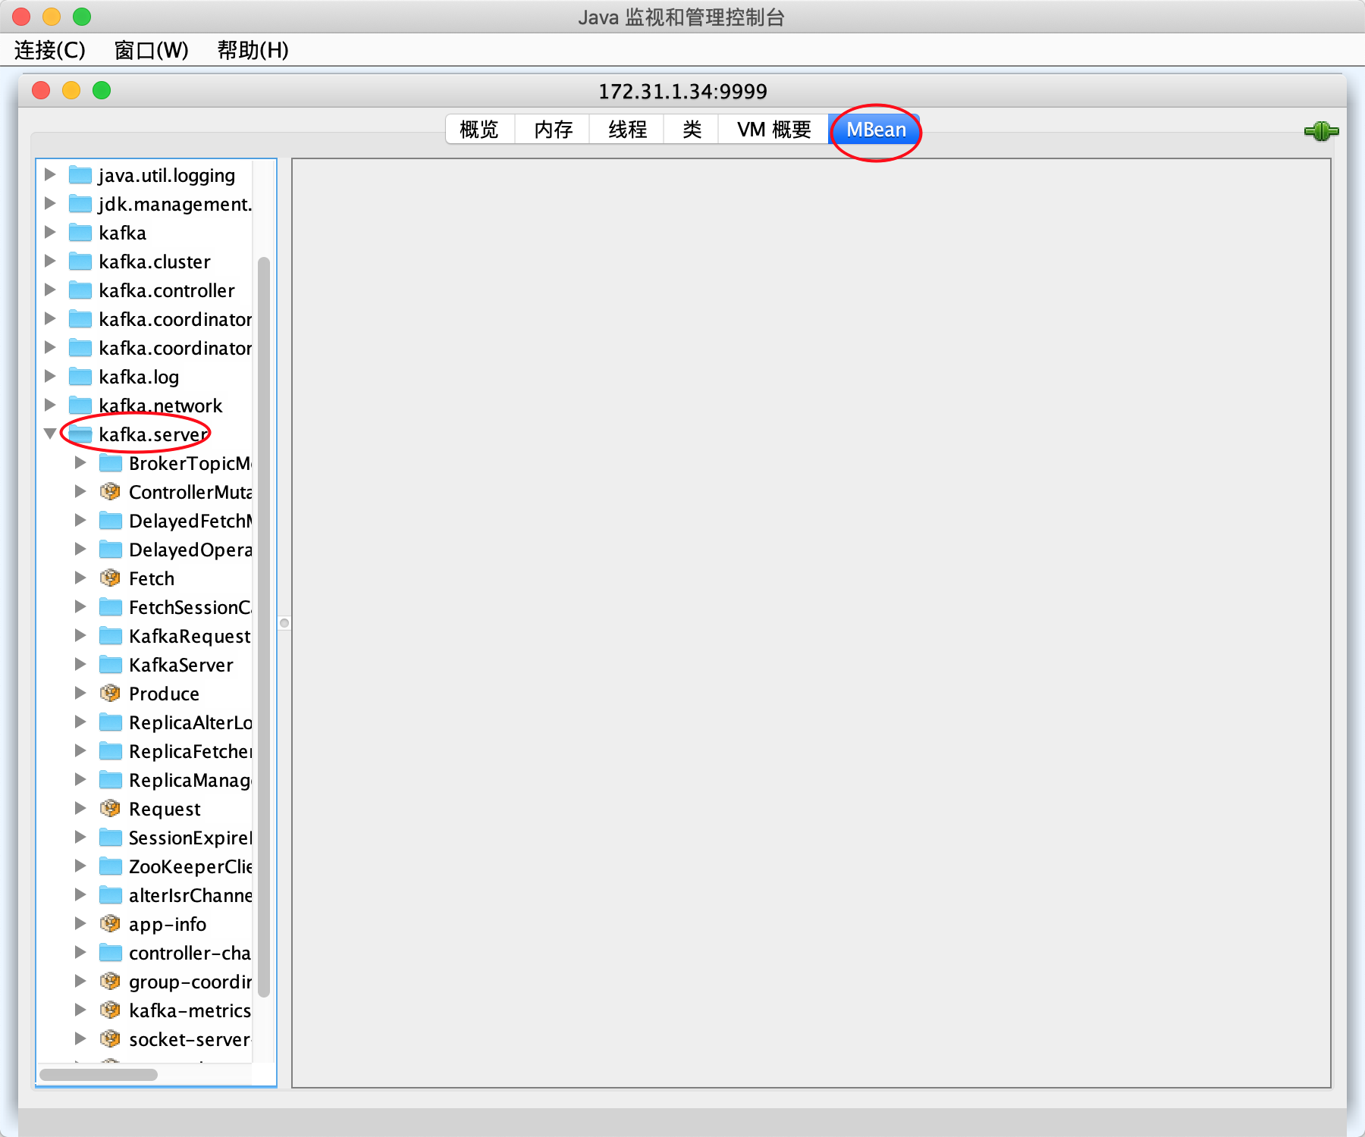Screen dimensions: 1365x1137
Task: Expand the kafka.network node arrow
Action: (x=50, y=405)
